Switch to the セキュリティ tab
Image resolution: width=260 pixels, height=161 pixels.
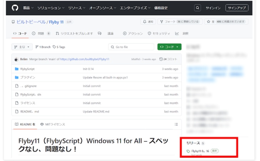(159, 33)
